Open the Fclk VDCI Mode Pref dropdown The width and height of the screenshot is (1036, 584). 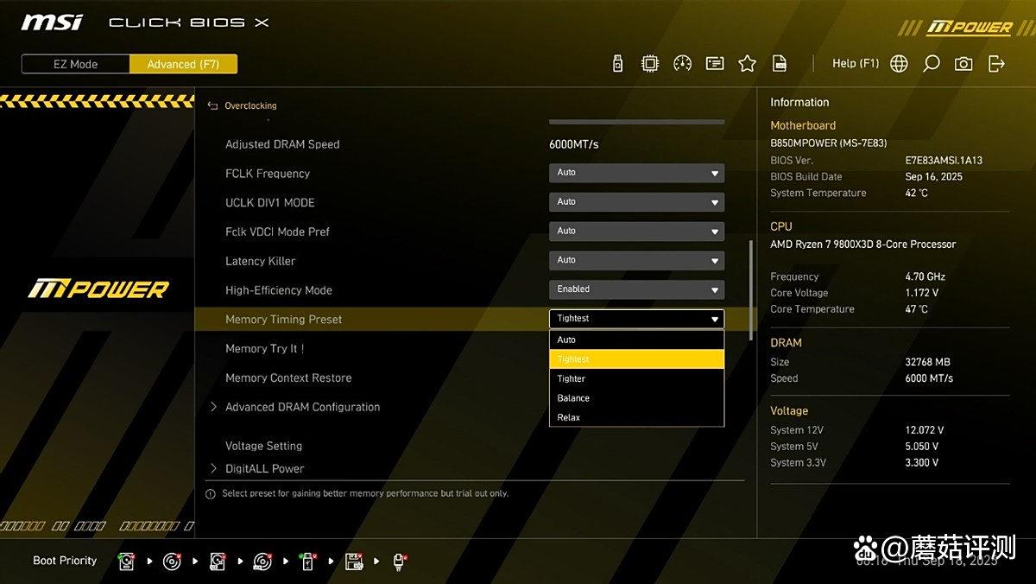pyautogui.click(x=636, y=232)
